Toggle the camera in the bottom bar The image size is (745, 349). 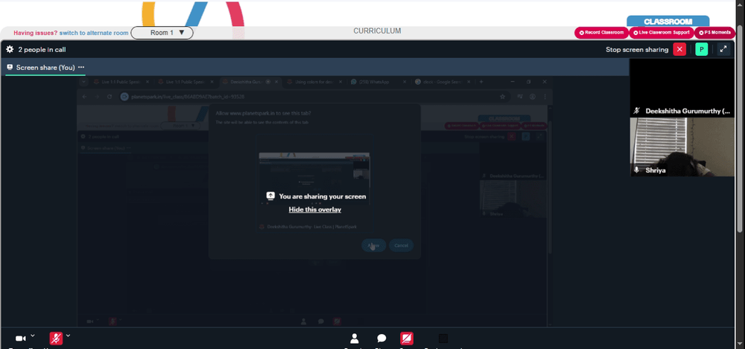point(20,339)
